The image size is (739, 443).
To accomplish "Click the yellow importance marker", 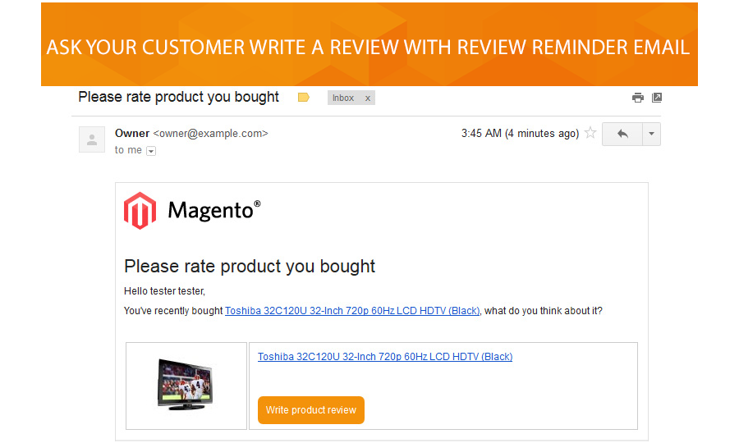I will [304, 98].
